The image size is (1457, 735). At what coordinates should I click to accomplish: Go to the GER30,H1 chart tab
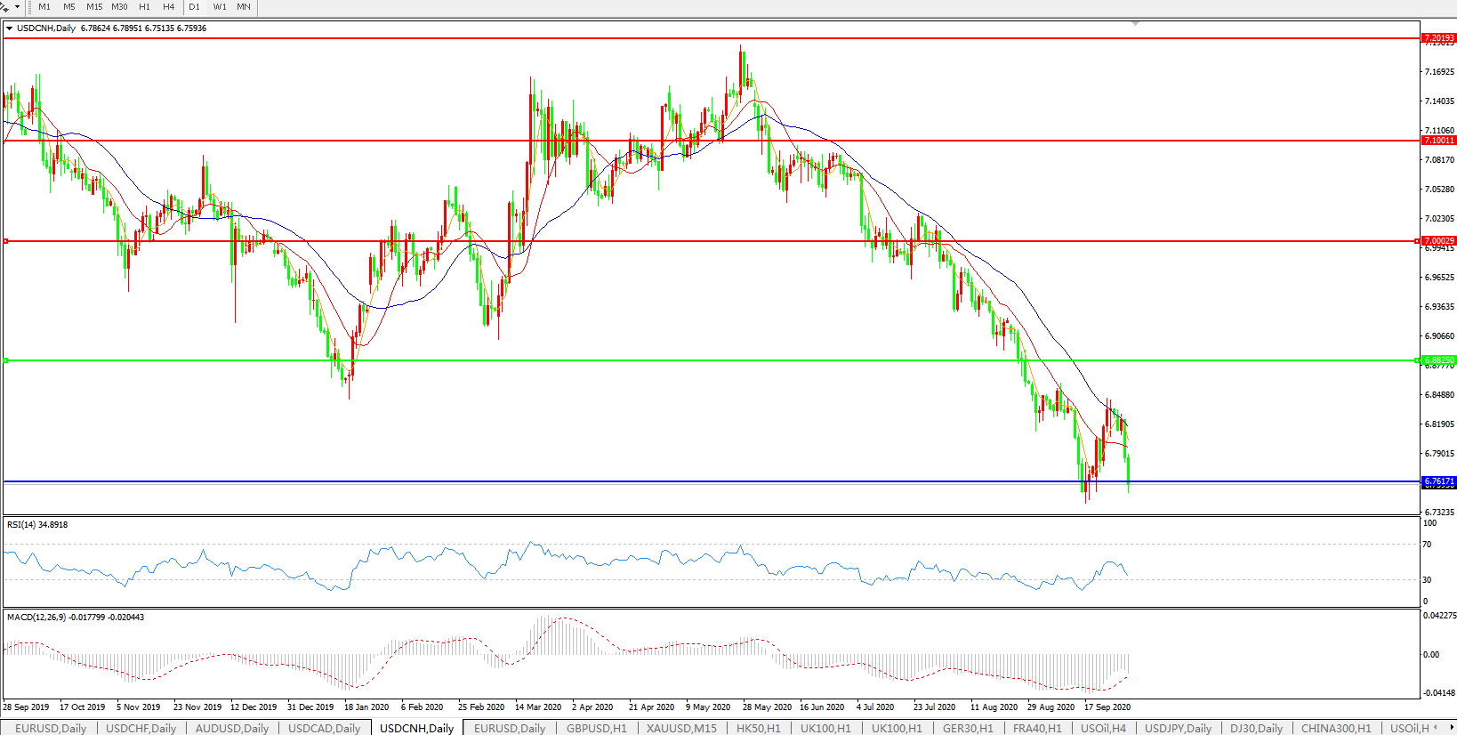[x=968, y=728]
